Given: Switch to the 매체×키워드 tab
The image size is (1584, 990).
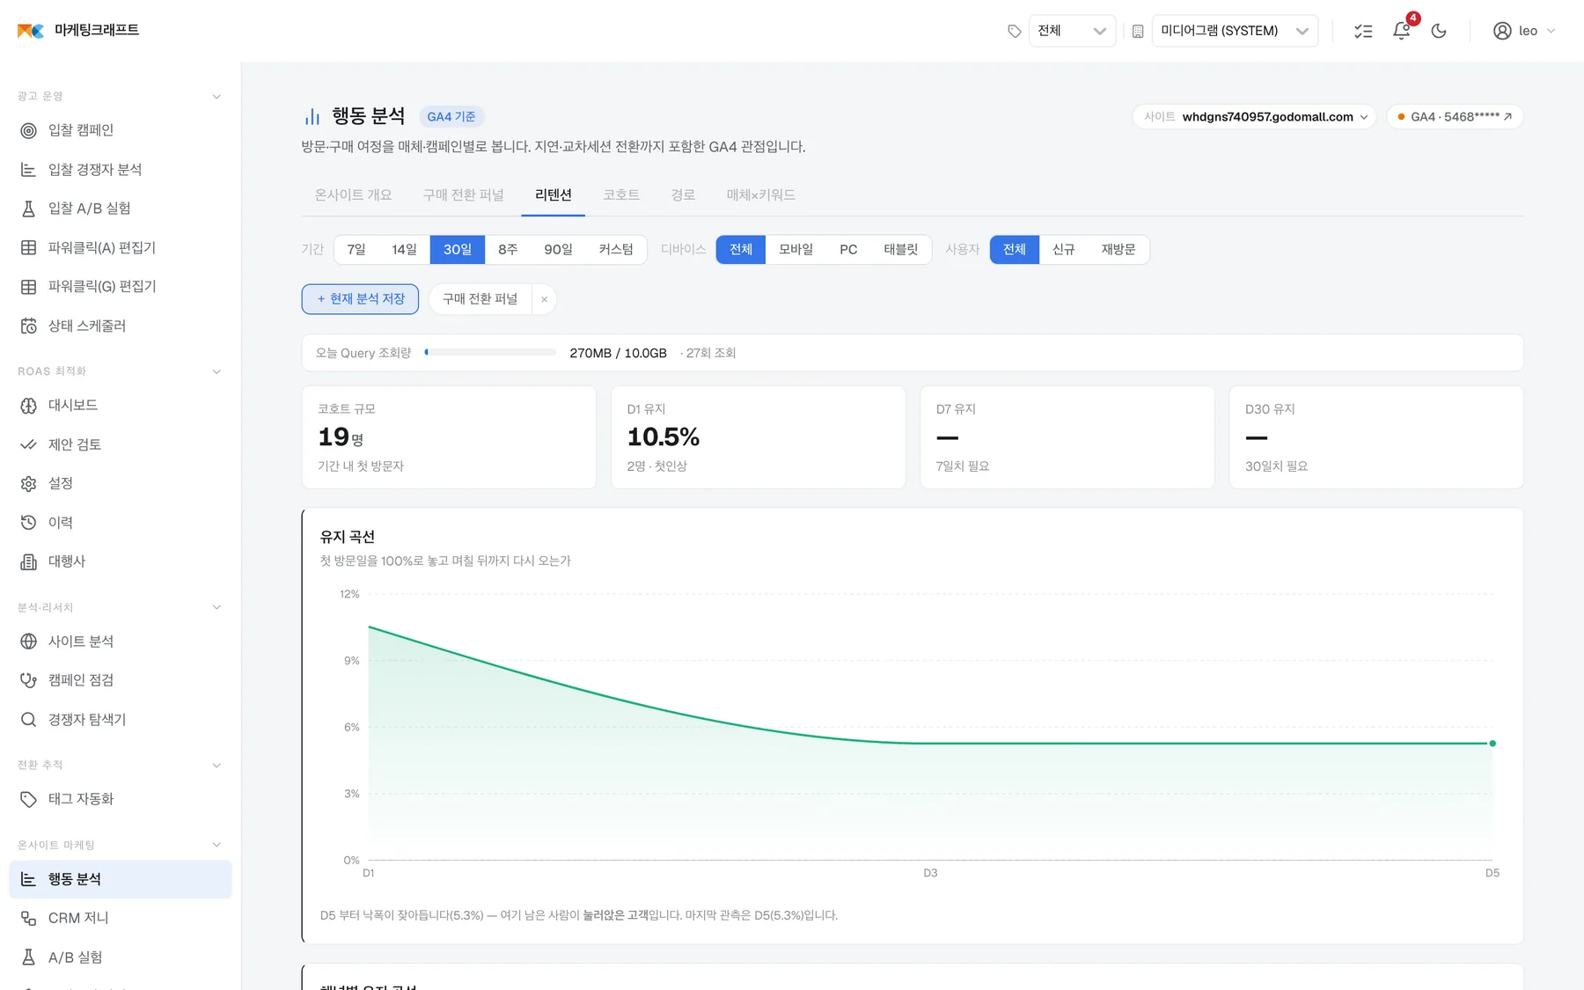Looking at the screenshot, I should (761, 195).
